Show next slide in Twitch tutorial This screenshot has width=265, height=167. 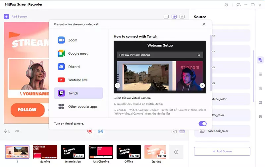(x=202, y=85)
